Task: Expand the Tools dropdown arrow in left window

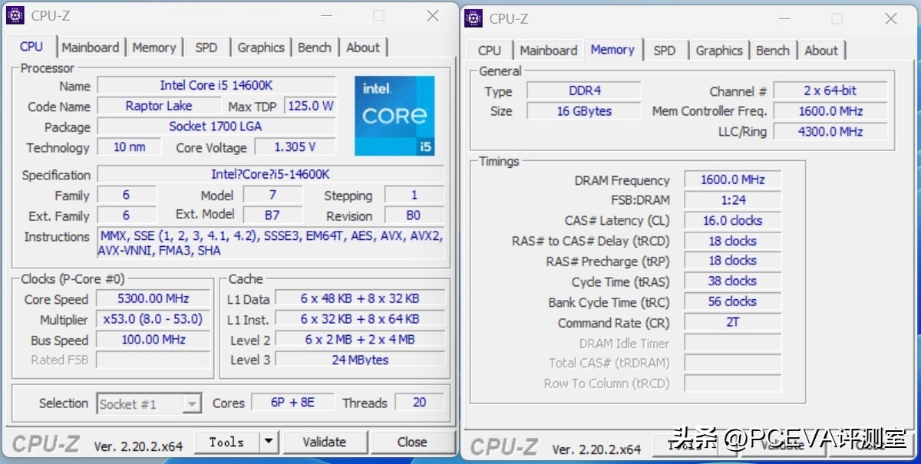Action: pyautogui.click(x=268, y=442)
